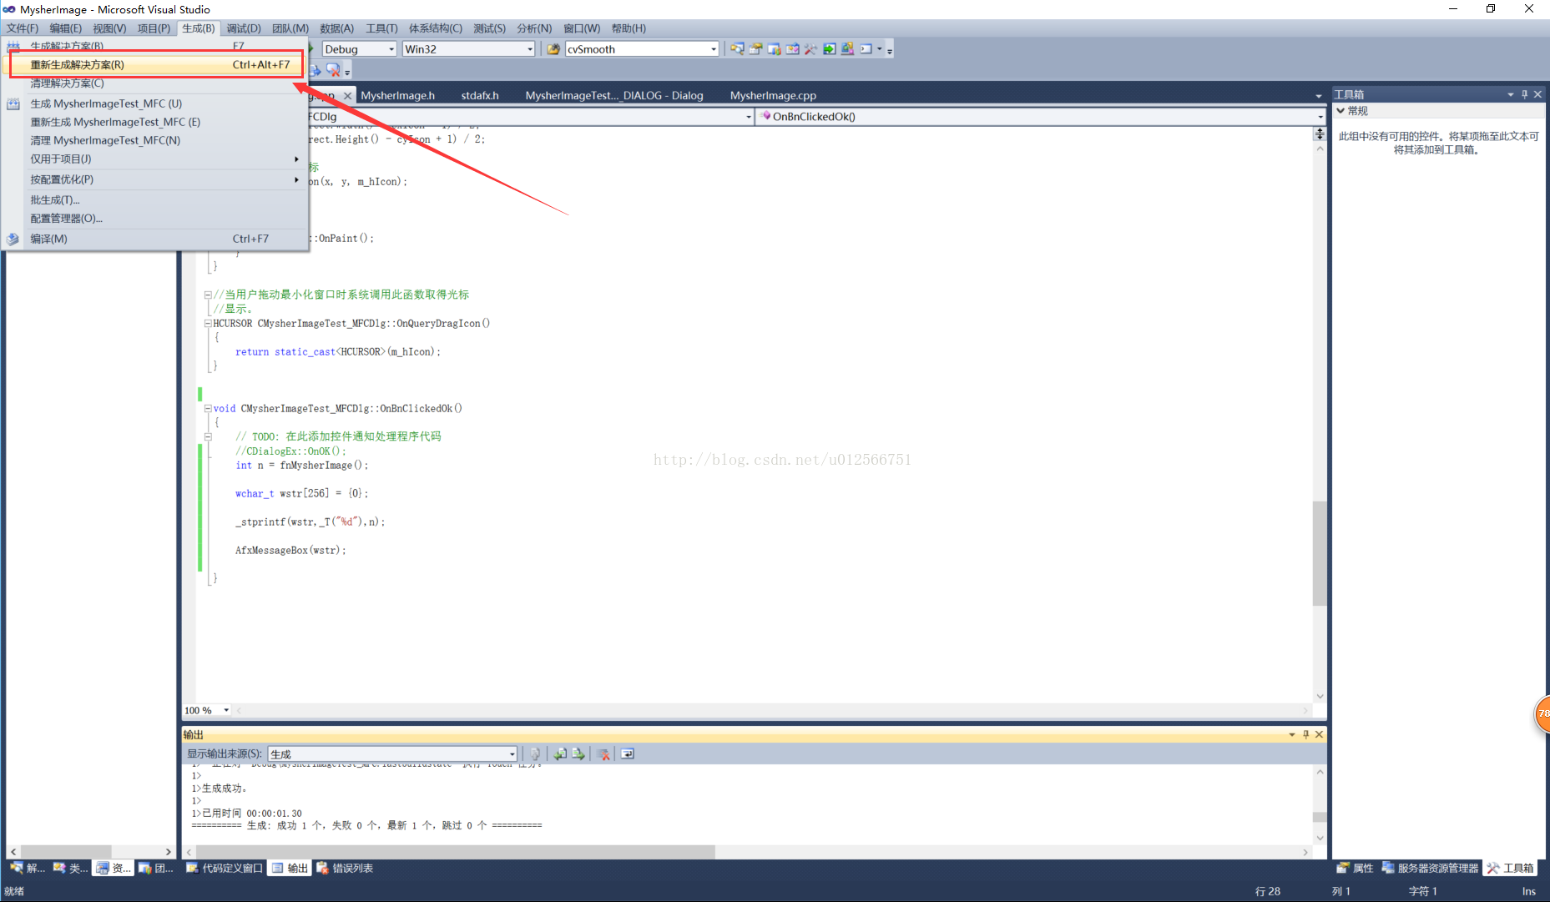Pin the Toolbox panel with auto-hide icon

(1524, 94)
